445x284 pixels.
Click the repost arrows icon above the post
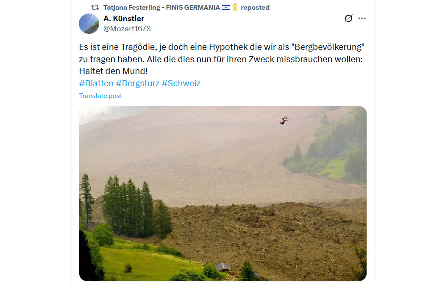95,7
